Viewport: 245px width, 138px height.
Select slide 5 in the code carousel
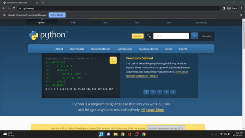(x=173, y=92)
